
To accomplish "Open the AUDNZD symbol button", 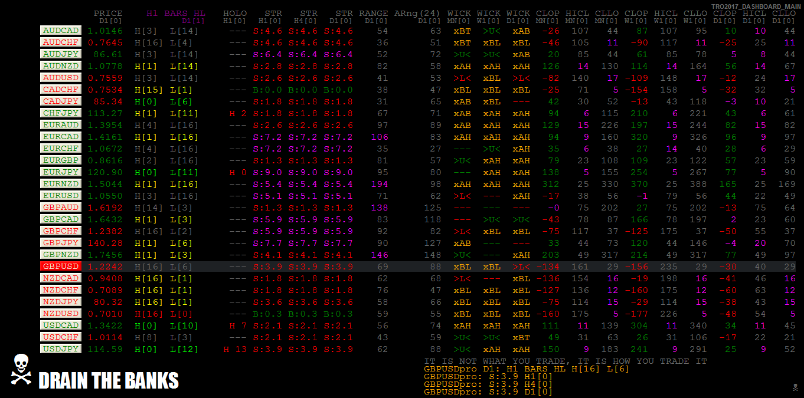I will [x=60, y=66].
